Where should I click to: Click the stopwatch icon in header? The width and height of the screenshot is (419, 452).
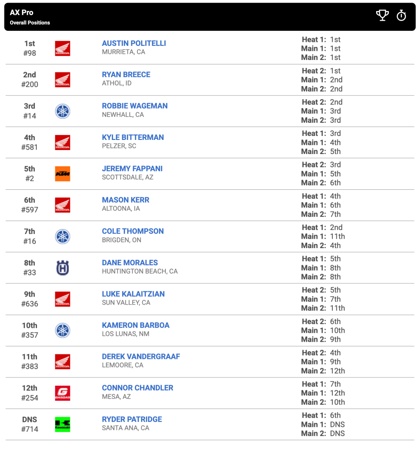(401, 15)
